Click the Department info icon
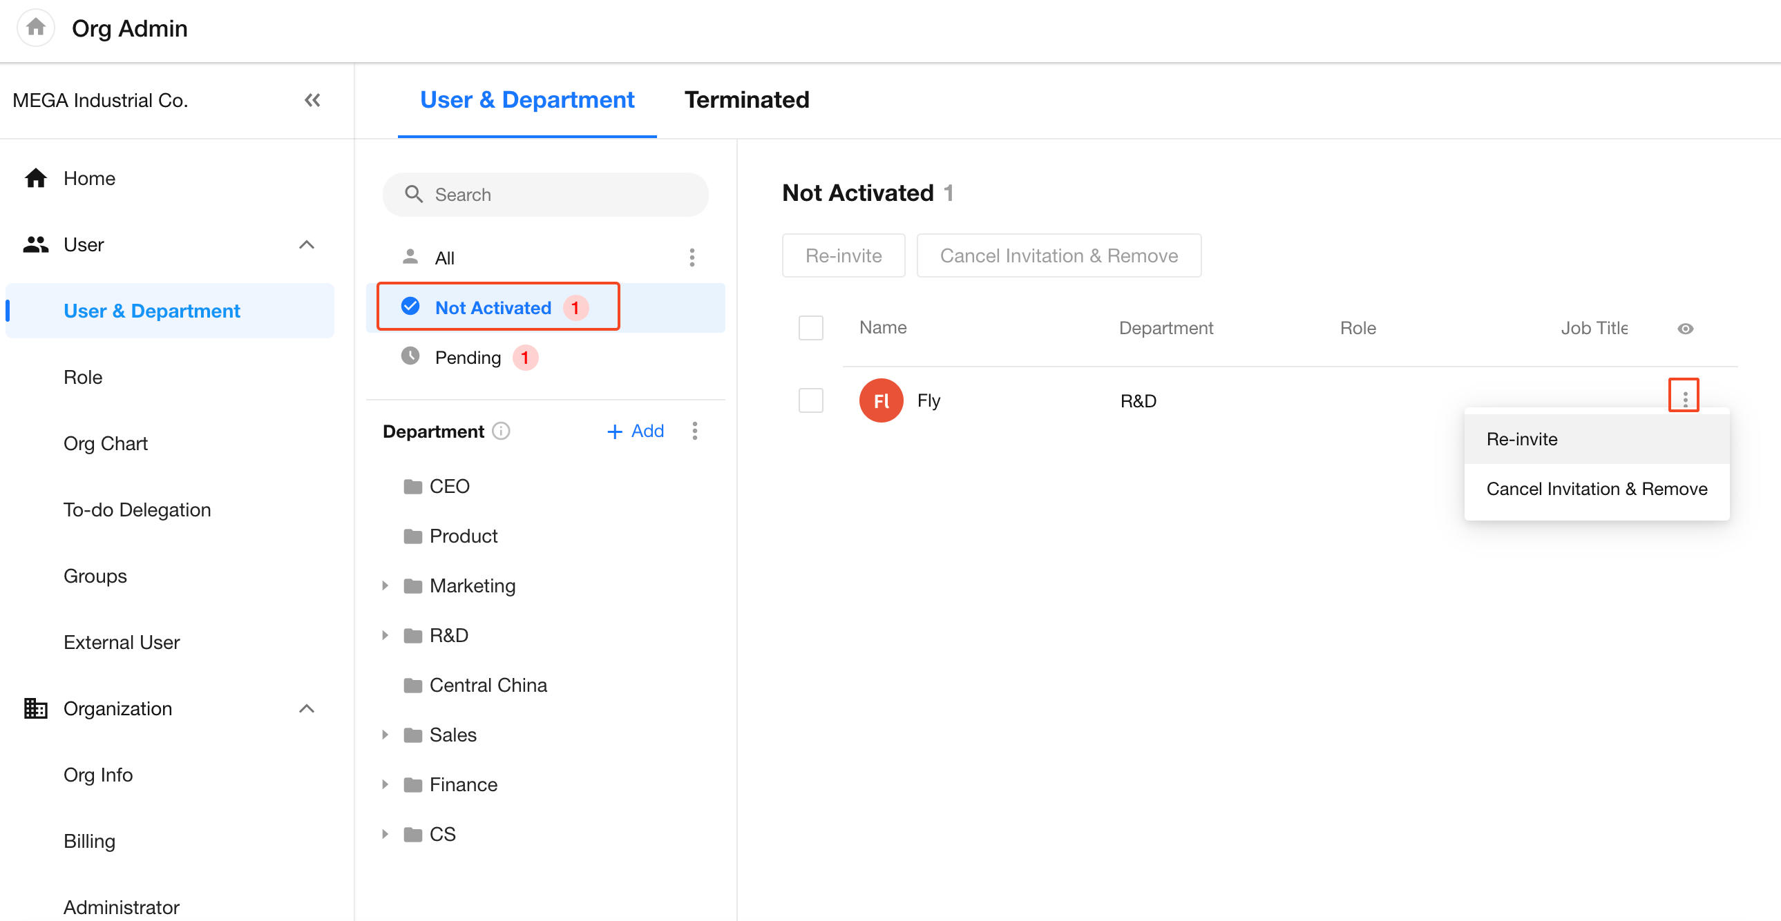The width and height of the screenshot is (1781, 921). pyautogui.click(x=502, y=431)
